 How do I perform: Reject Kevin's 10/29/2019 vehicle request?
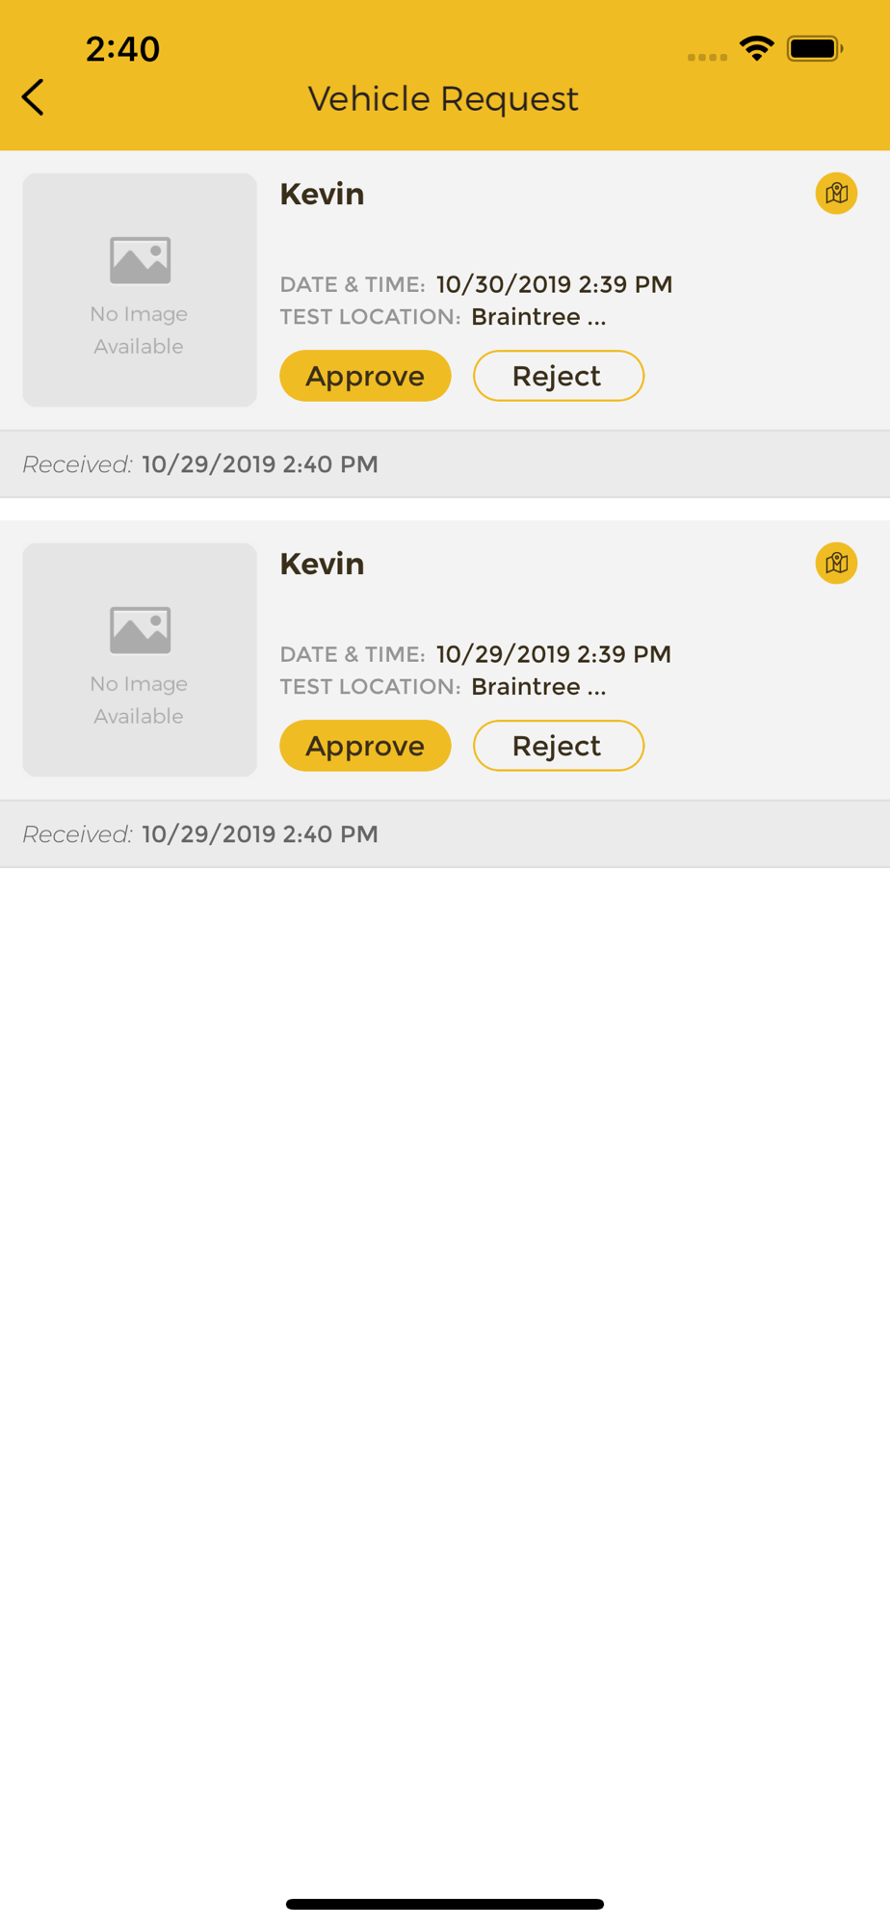click(559, 746)
